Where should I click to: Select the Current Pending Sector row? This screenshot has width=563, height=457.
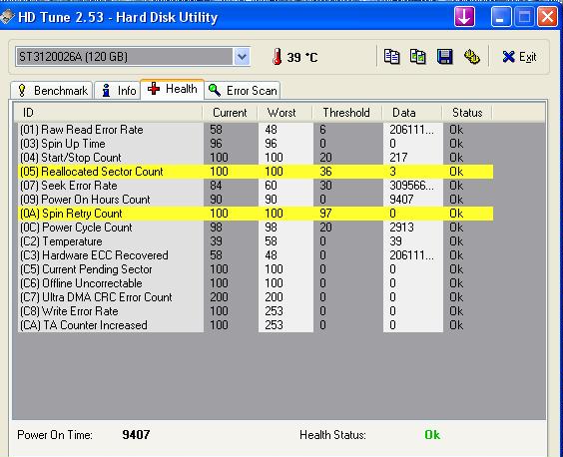[x=256, y=269]
